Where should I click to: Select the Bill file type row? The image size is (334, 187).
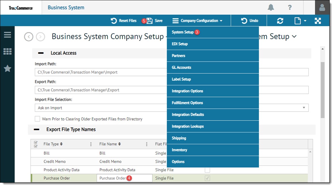(x=46, y=153)
